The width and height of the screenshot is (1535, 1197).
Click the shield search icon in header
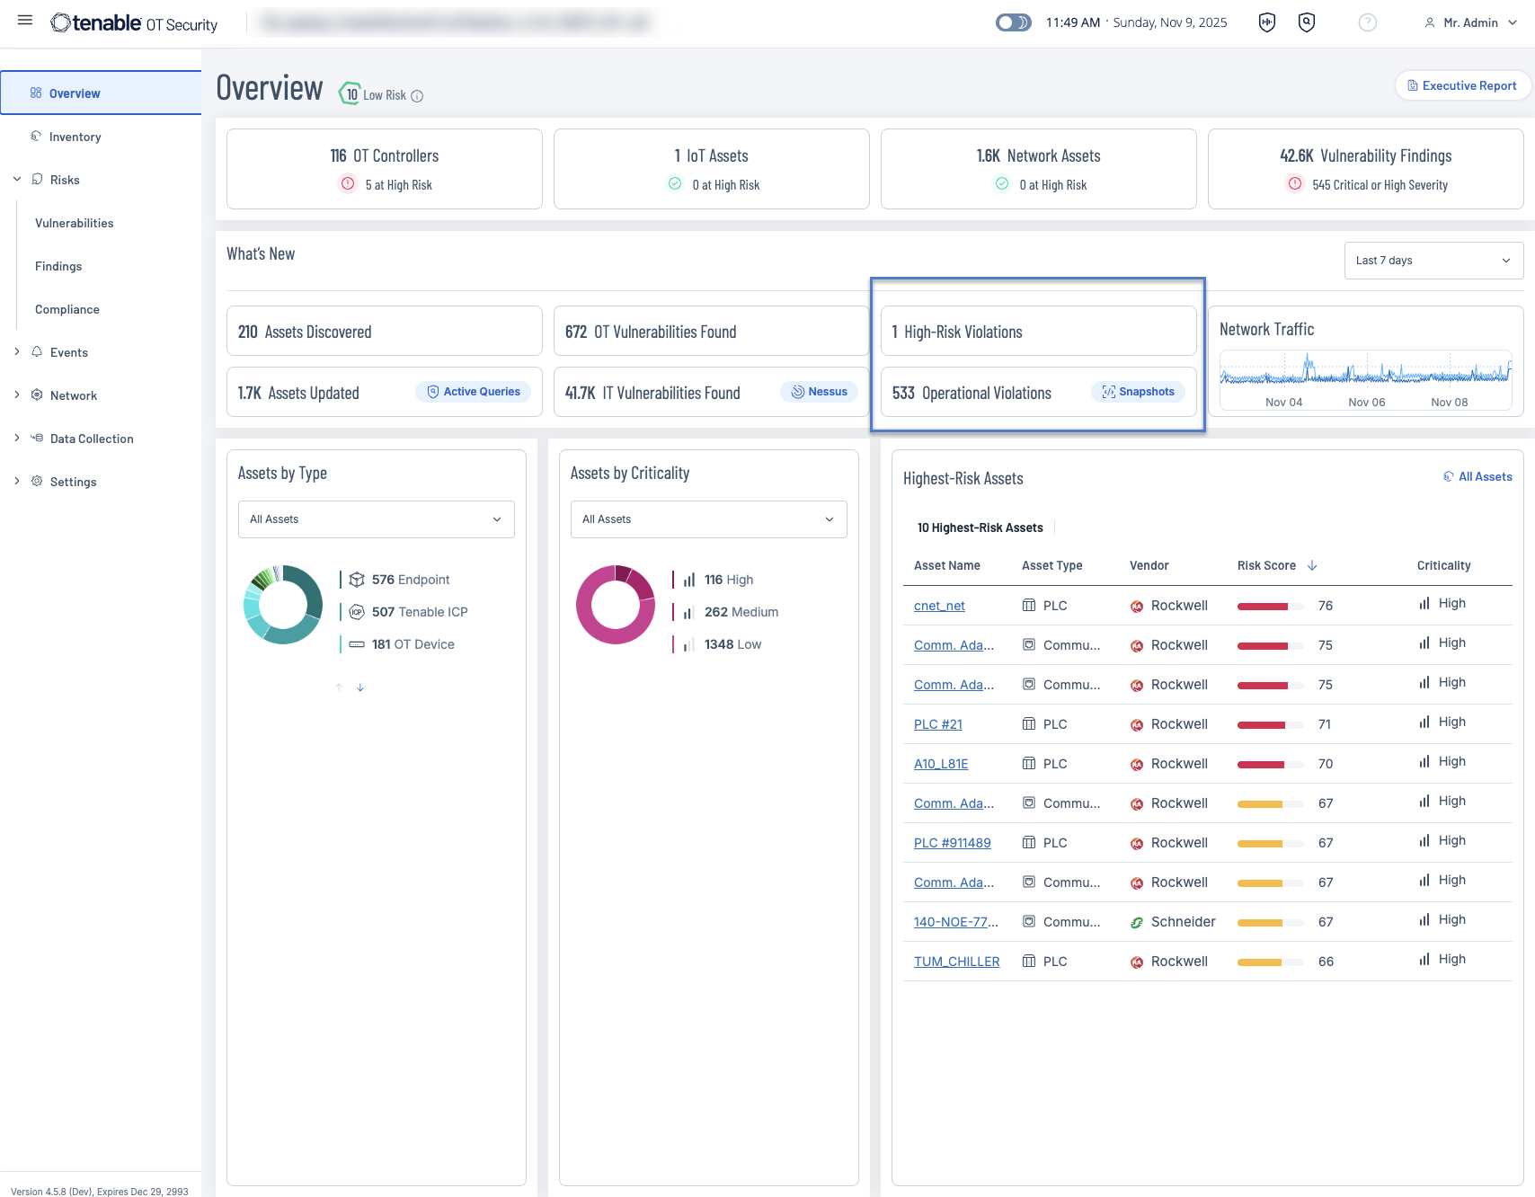[x=1307, y=22]
